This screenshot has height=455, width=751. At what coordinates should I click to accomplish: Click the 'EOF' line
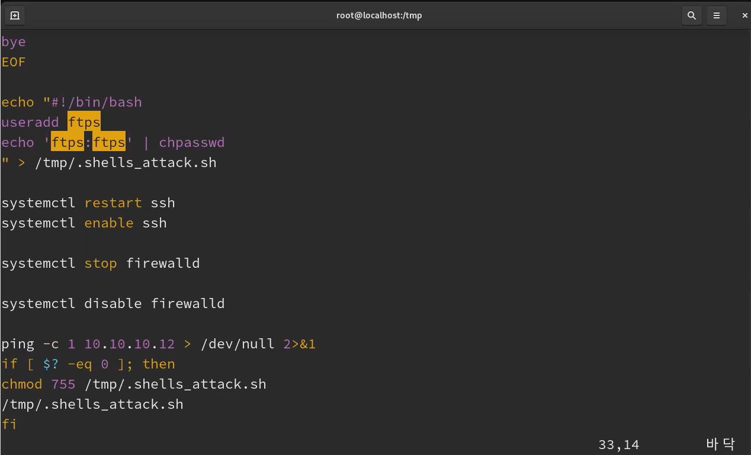point(14,62)
